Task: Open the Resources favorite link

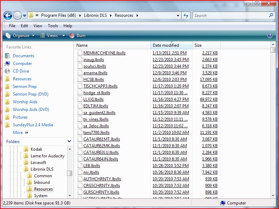Action: tap(22, 79)
